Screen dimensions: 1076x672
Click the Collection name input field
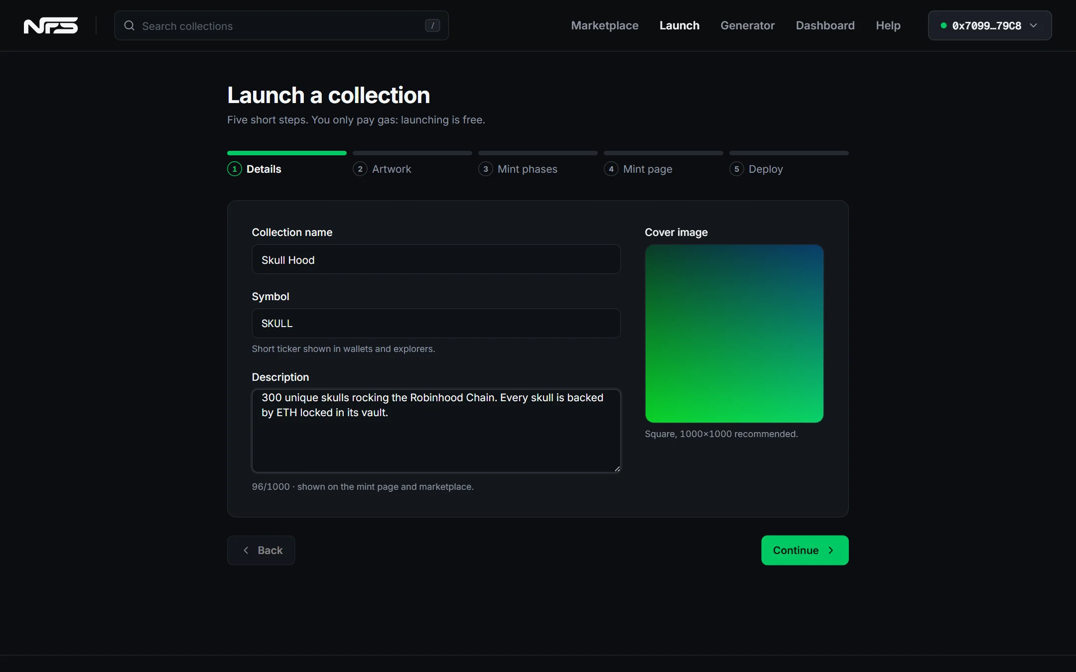click(436, 259)
